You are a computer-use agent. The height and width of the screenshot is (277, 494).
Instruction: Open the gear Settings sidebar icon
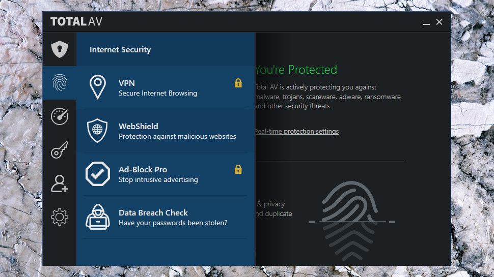(60, 217)
